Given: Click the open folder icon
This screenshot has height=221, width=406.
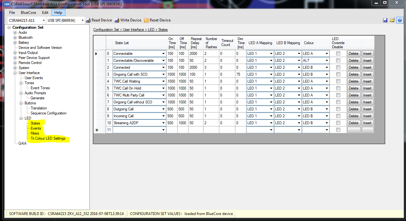Looking at the screenshot, I should pos(392,20).
